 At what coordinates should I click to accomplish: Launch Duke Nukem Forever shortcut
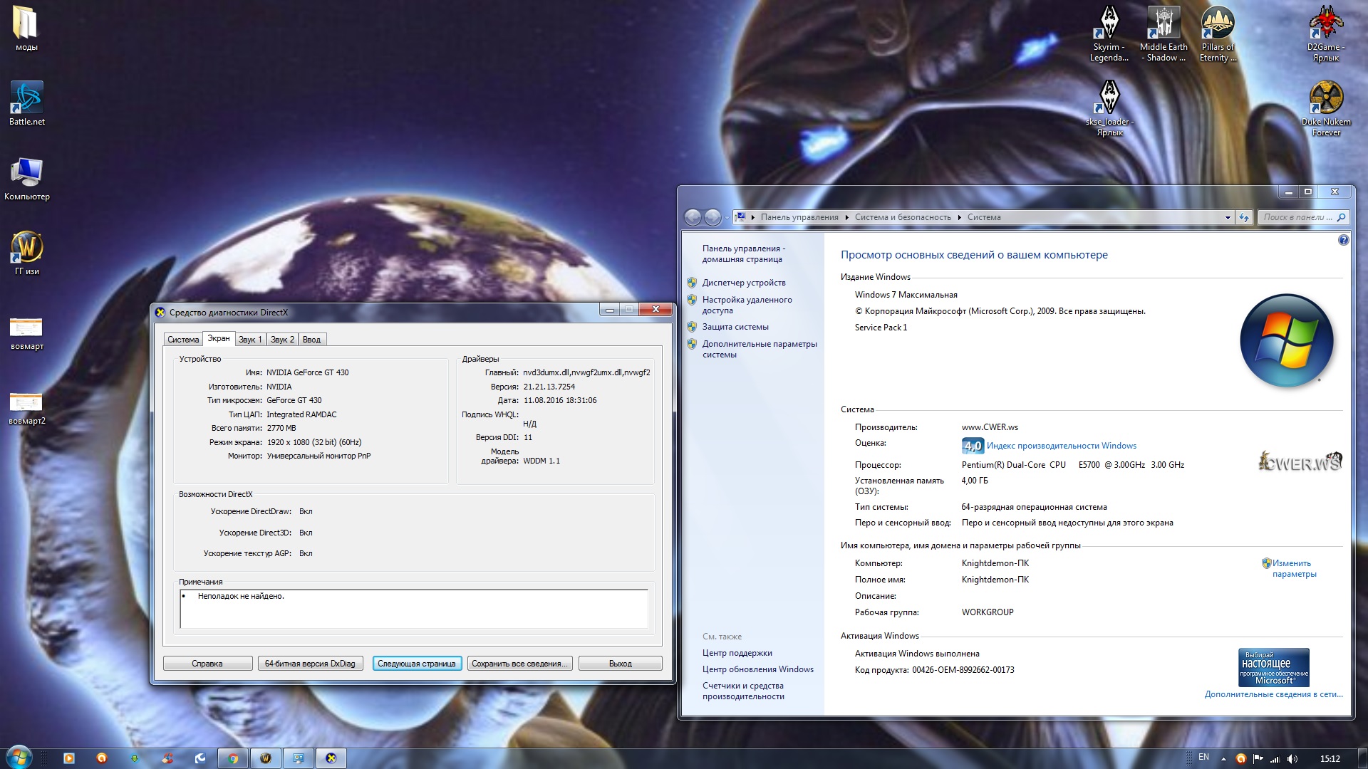(1326, 108)
